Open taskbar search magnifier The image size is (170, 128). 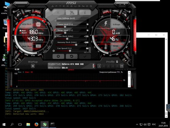(x=12, y=125)
